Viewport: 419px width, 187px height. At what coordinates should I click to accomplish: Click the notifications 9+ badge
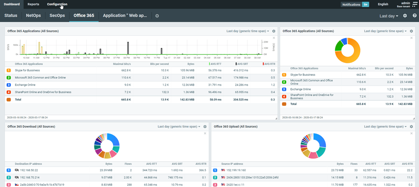coord(366,4)
